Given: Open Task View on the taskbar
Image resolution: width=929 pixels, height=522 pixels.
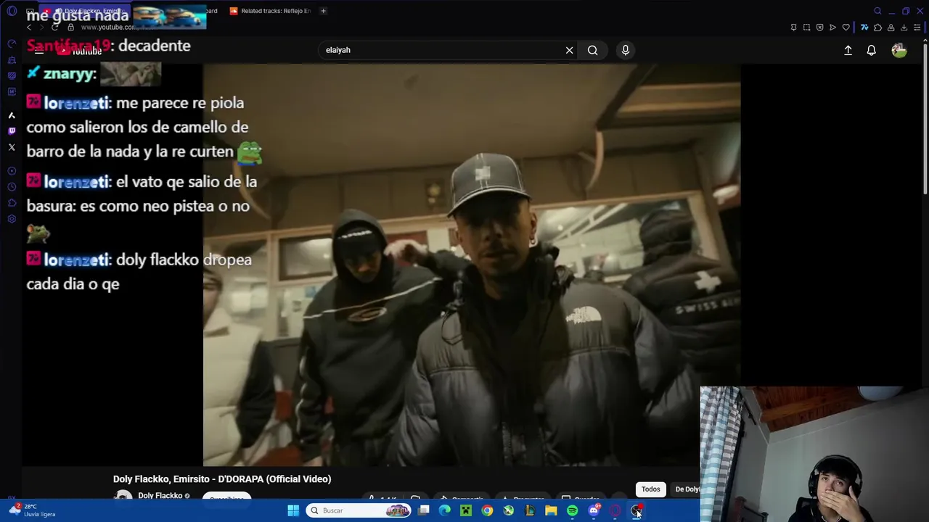Looking at the screenshot, I should click(x=424, y=510).
